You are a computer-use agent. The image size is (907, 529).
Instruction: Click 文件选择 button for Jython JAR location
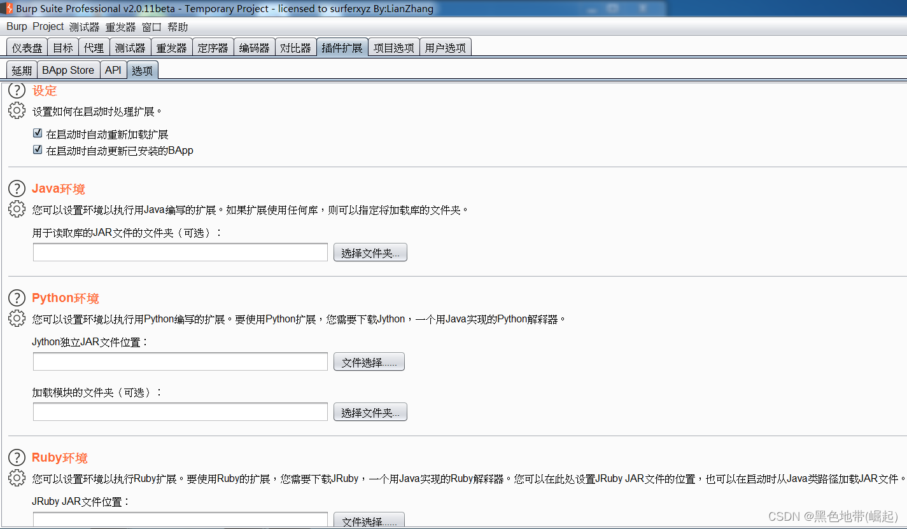(x=369, y=362)
